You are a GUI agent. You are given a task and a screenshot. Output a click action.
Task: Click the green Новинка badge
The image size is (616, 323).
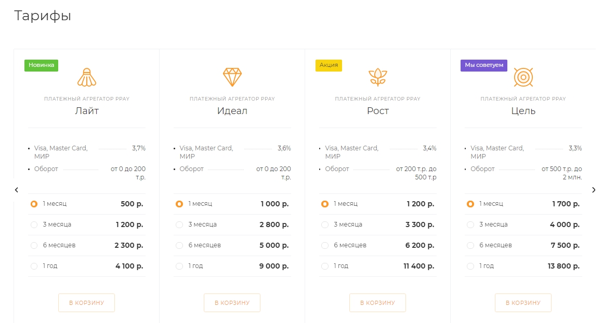tap(41, 65)
